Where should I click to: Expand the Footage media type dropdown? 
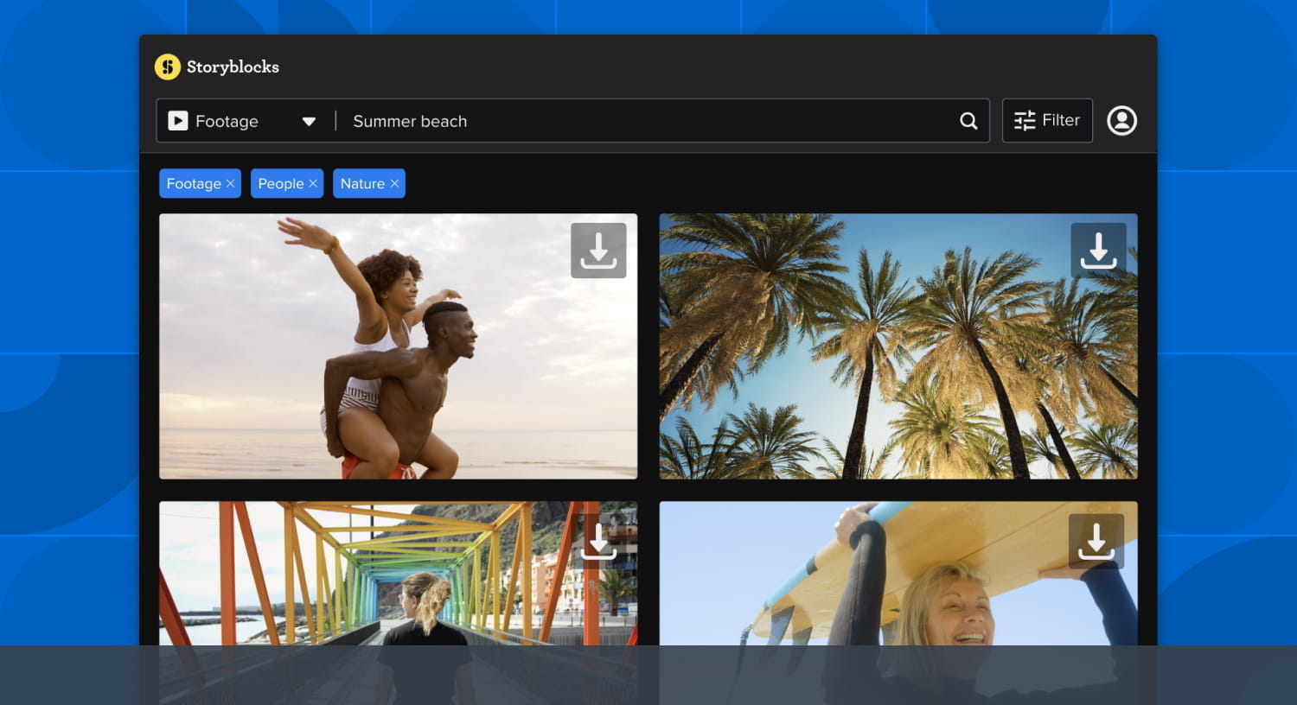click(x=309, y=122)
